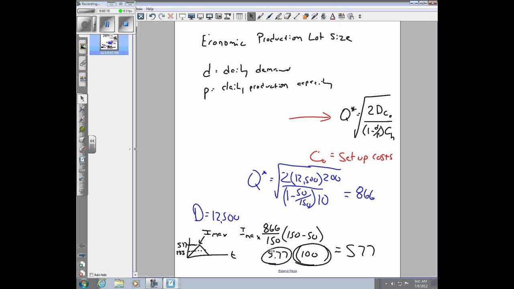Click the blue X icon at toolbar start
This screenshot has height=289, width=514.
(141, 16)
